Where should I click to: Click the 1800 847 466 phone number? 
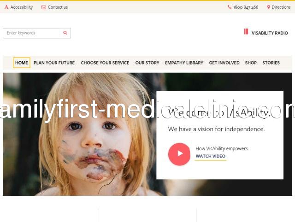[246, 7]
